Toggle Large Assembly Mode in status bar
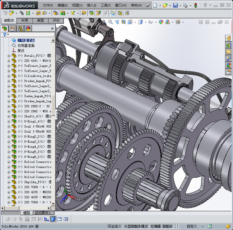The width and height of the screenshot is (233, 230). click(136, 226)
